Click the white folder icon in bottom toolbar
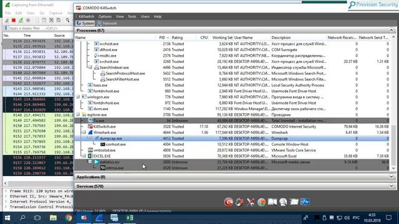Screen dimensions: 399x224 (294, 202)
